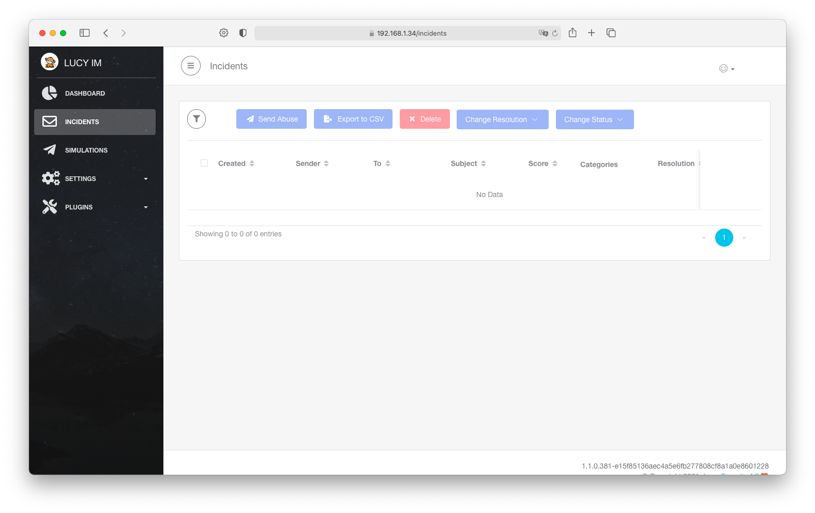The height and width of the screenshot is (513, 815).
Task: Click the Safari share icon
Action: (x=572, y=33)
